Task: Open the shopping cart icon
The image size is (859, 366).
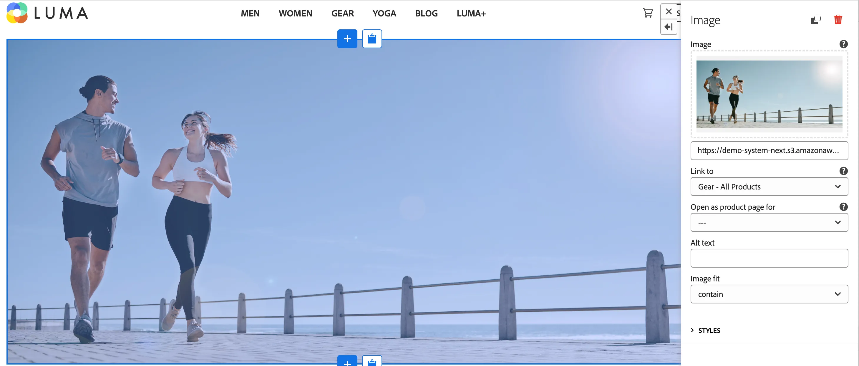Action: 648,13
